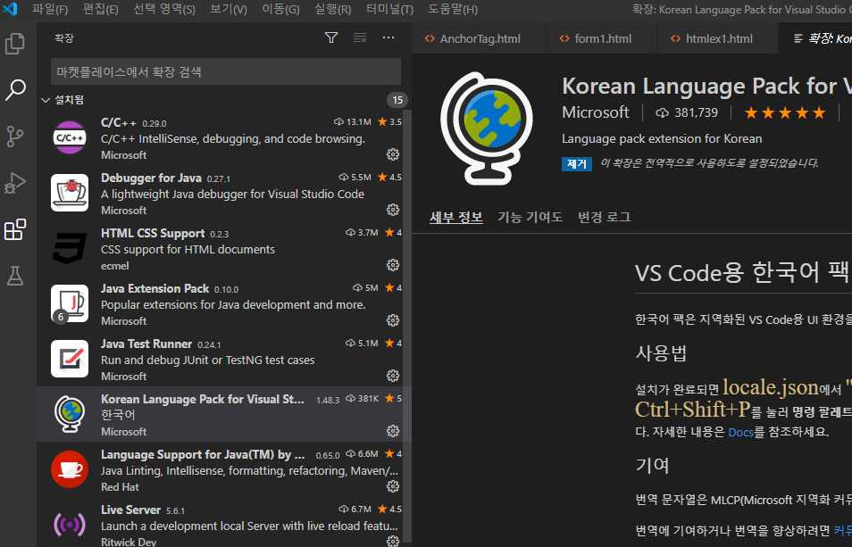Click the installed count badge 15
The height and width of the screenshot is (547, 852).
coord(397,100)
